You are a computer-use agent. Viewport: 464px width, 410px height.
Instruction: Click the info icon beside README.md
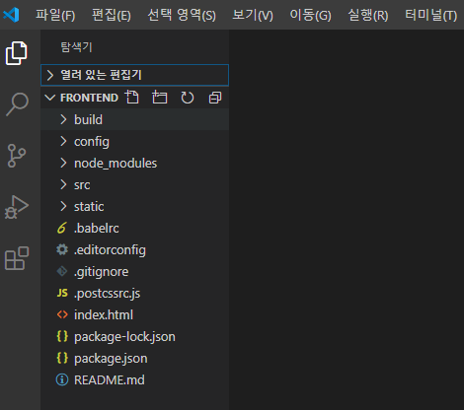(x=62, y=379)
